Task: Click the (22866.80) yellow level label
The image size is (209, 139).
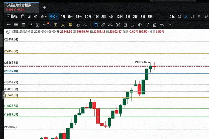Action: pos(11,51)
